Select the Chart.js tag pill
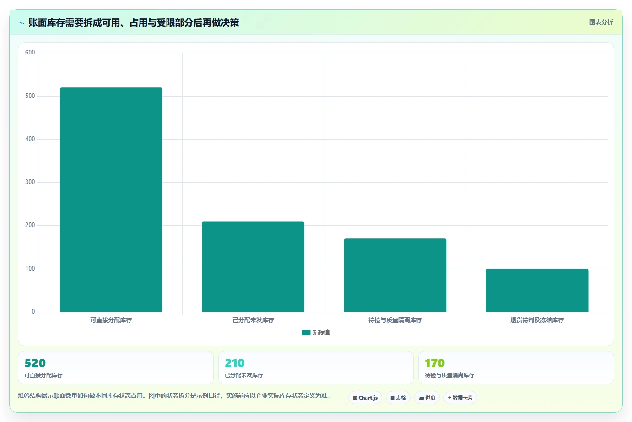 365,398
